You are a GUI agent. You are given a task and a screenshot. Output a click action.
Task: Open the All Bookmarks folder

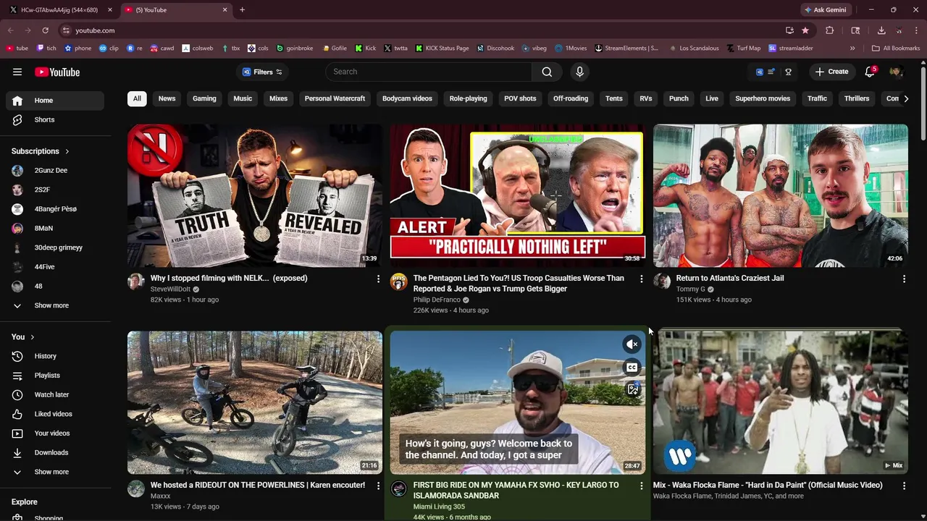(x=896, y=48)
